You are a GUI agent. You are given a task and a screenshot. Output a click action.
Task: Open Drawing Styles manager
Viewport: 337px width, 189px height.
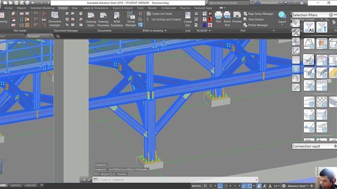click(91, 19)
